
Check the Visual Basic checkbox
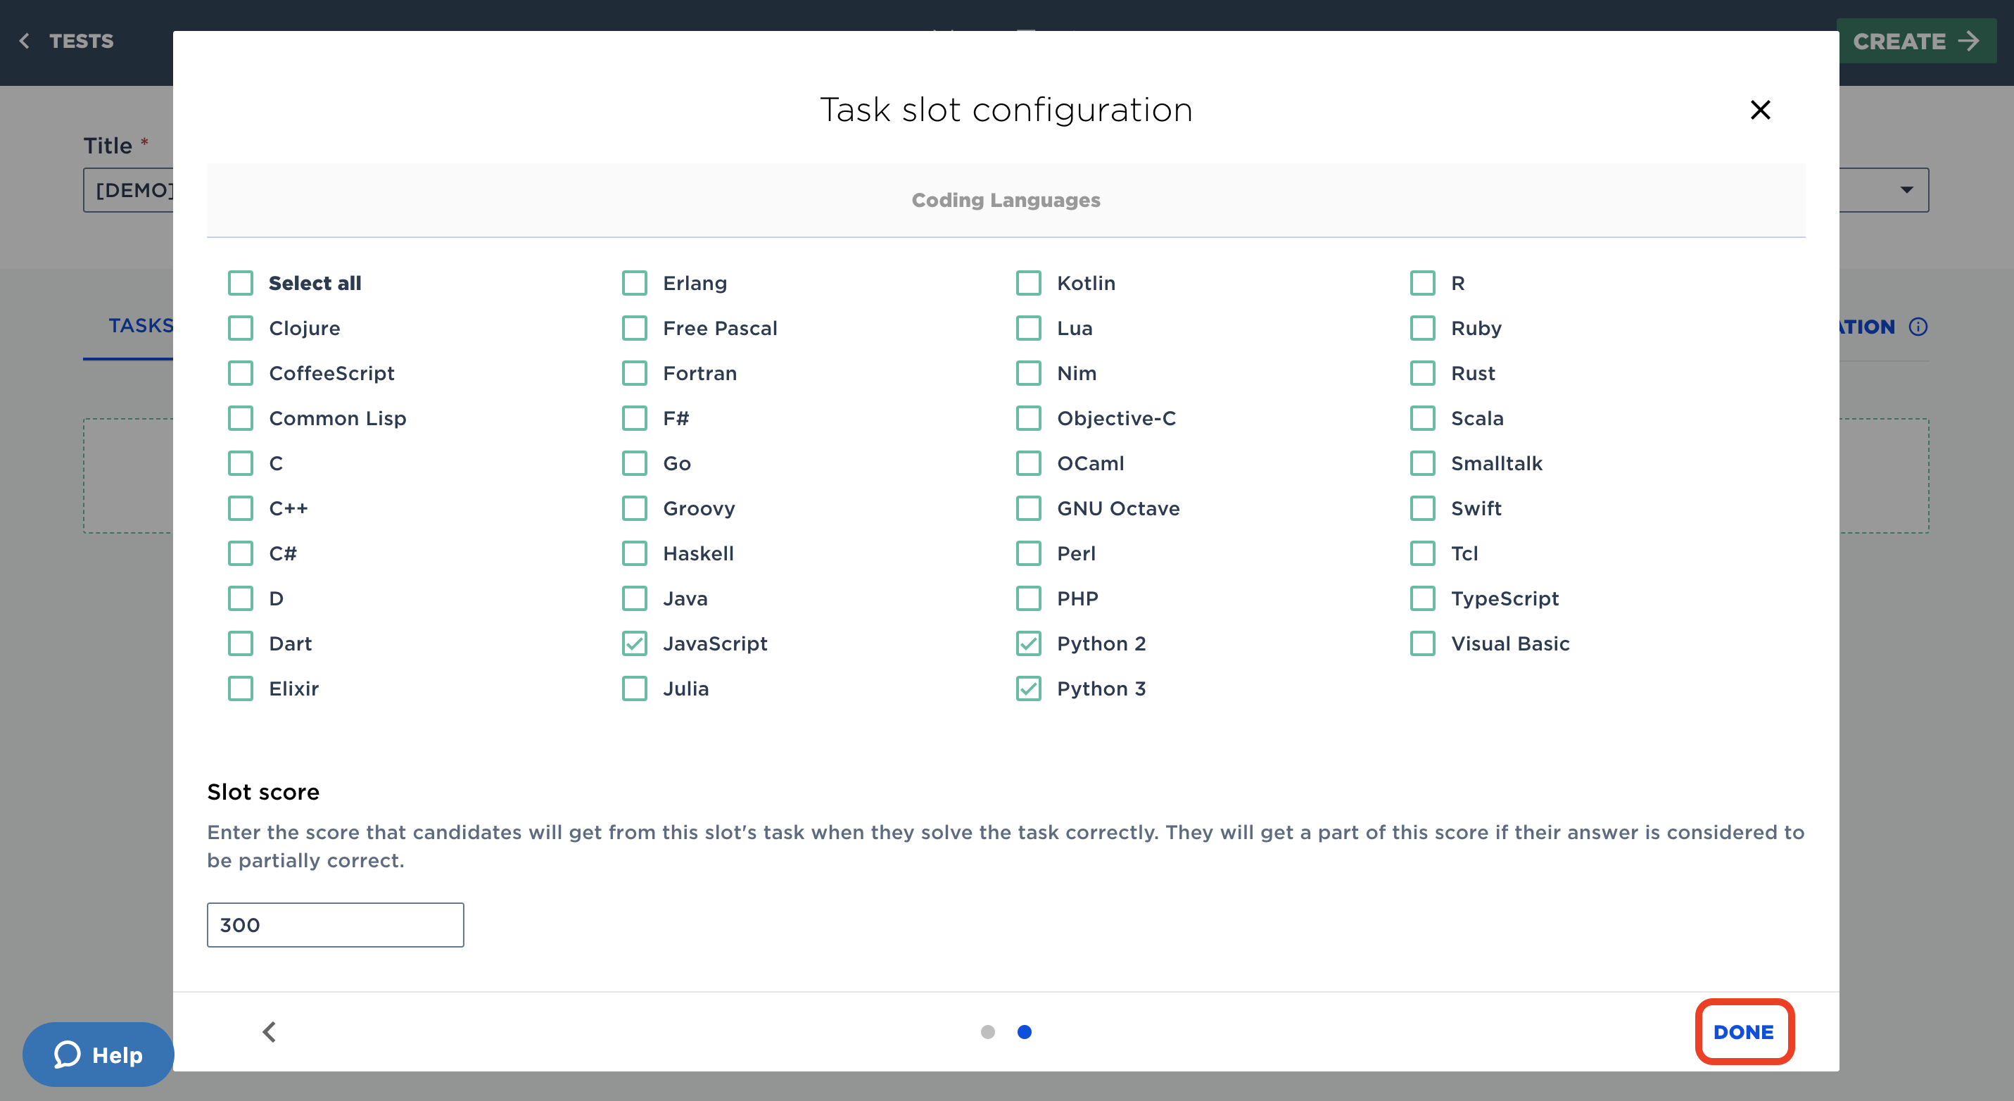pos(1423,643)
